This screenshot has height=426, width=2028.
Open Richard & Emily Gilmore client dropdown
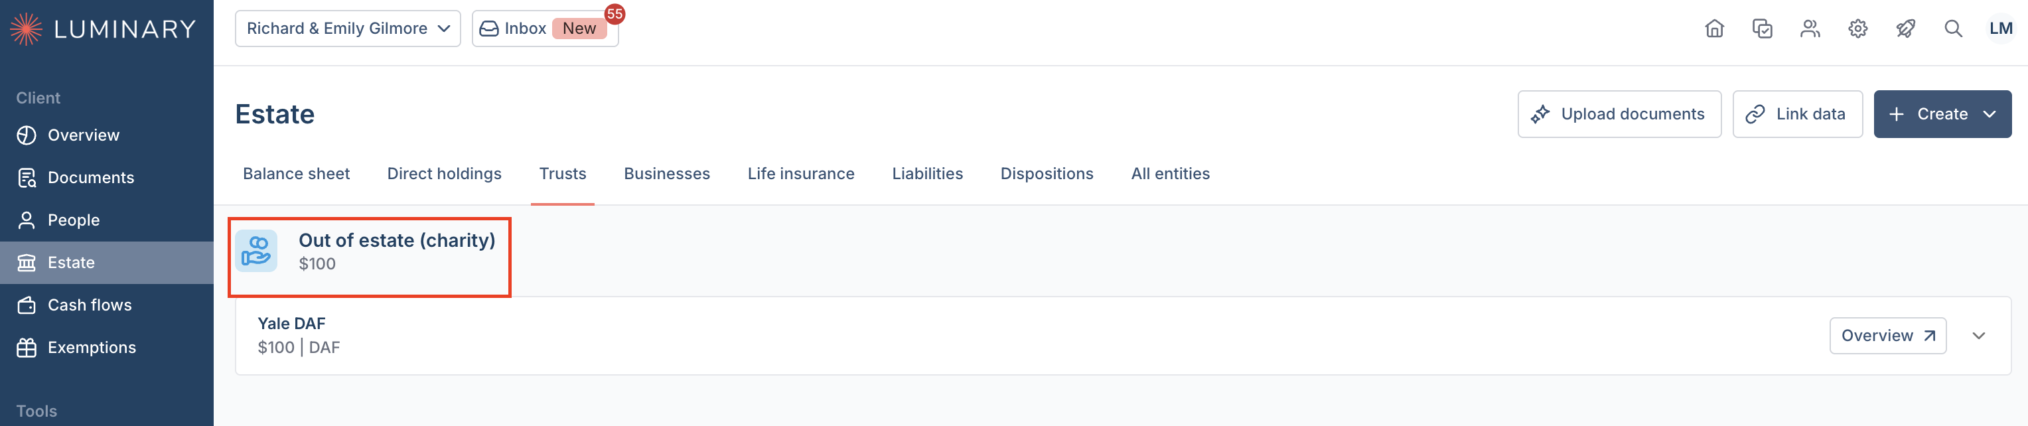[348, 29]
